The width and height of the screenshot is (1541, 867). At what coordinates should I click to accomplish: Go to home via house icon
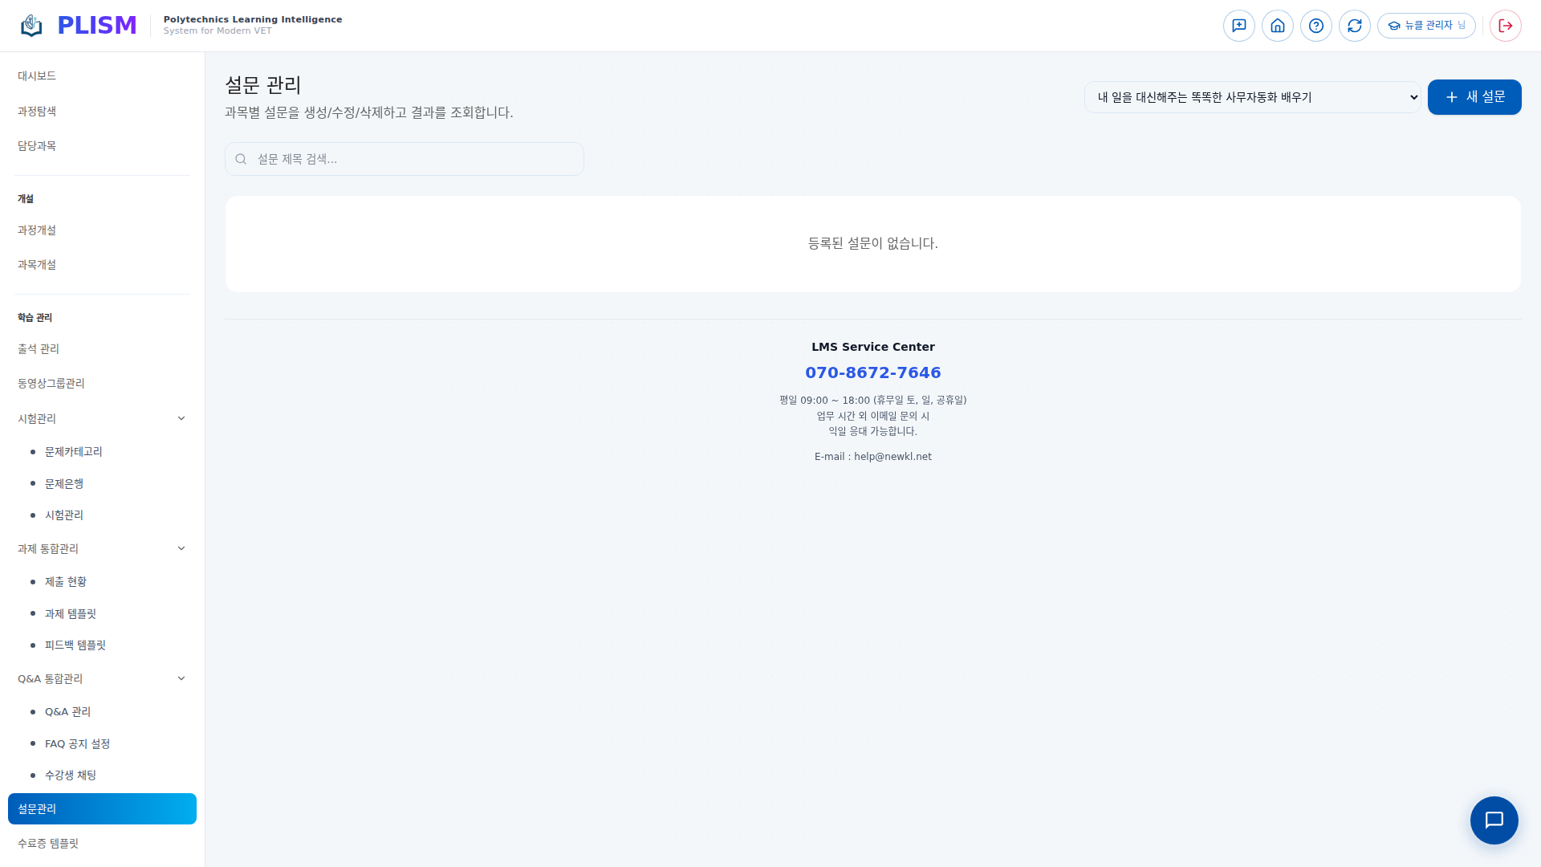(x=1277, y=26)
